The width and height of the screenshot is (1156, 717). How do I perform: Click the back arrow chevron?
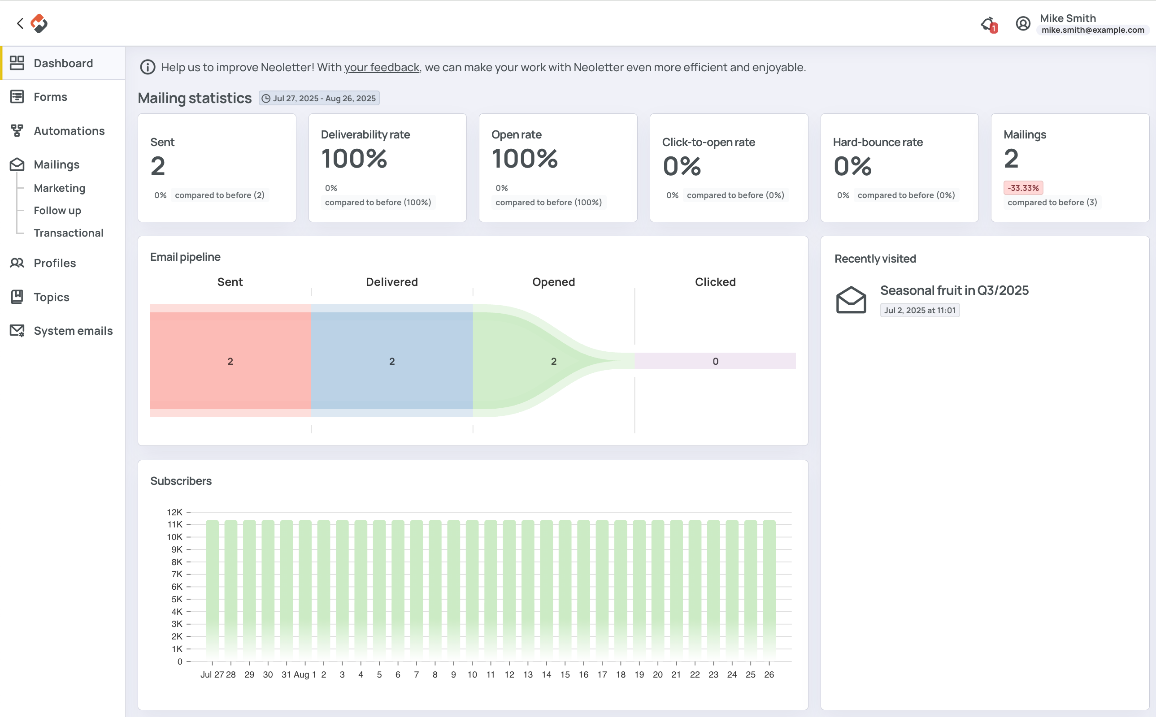pos(20,23)
